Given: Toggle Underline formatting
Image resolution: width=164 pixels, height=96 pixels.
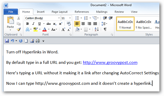Looking at the screenshot, I should [x=39, y=24].
